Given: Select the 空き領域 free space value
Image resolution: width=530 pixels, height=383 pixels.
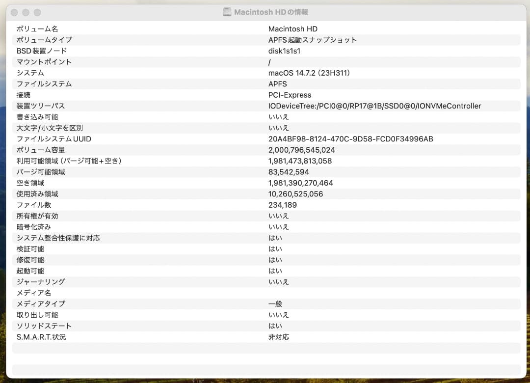Looking at the screenshot, I should pos(300,183).
